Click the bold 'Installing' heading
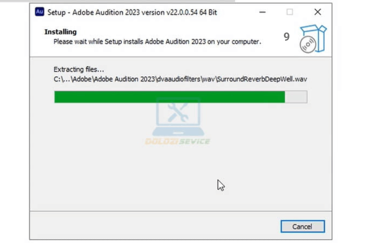367x244 pixels. [x=60, y=32]
